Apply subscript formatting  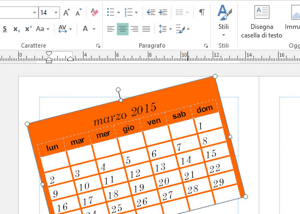pos(17,29)
